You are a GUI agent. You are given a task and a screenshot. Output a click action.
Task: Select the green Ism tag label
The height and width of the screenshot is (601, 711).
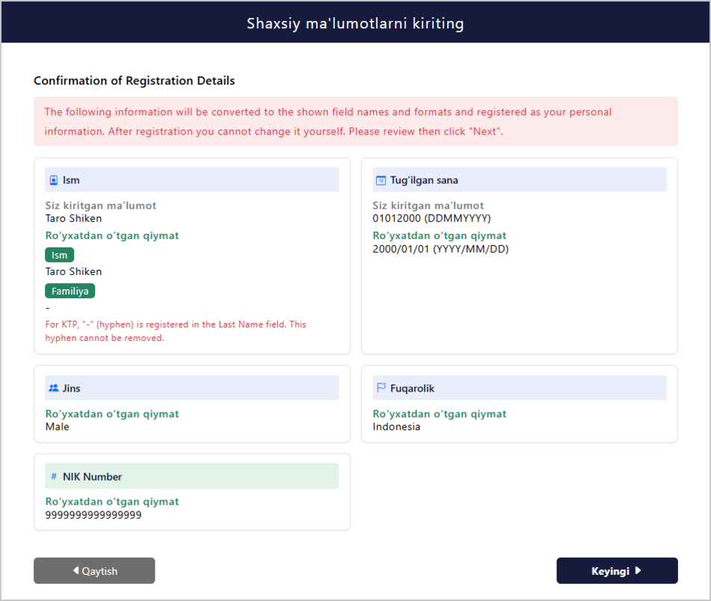pos(59,255)
